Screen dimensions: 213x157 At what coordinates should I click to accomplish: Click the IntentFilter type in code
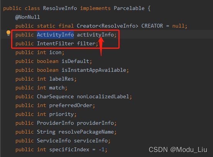coord(55,43)
